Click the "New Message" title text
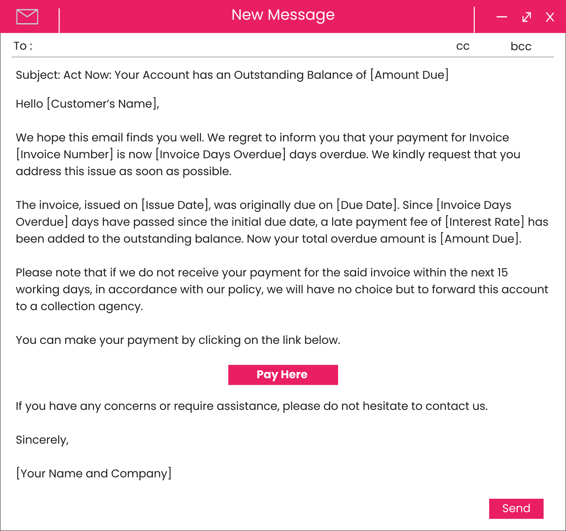566x531 pixels. point(283,15)
